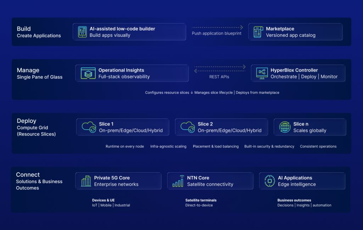Click the 'Decisions | Insights | automation' text
The width and height of the screenshot is (363, 230).
coord(305,205)
